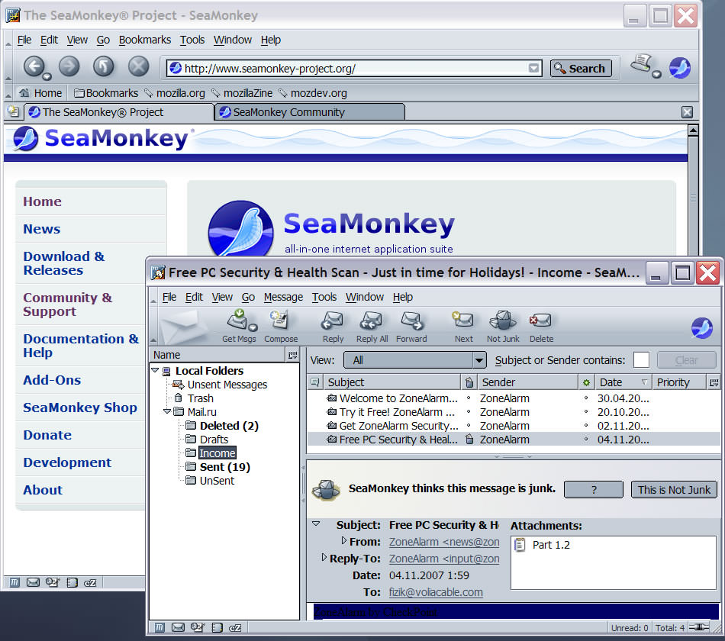Go back in the SeaMonkey browser
This screenshot has width=725, height=641.
tap(34, 66)
